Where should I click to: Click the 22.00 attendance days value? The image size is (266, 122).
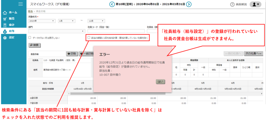click(x=153, y=98)
